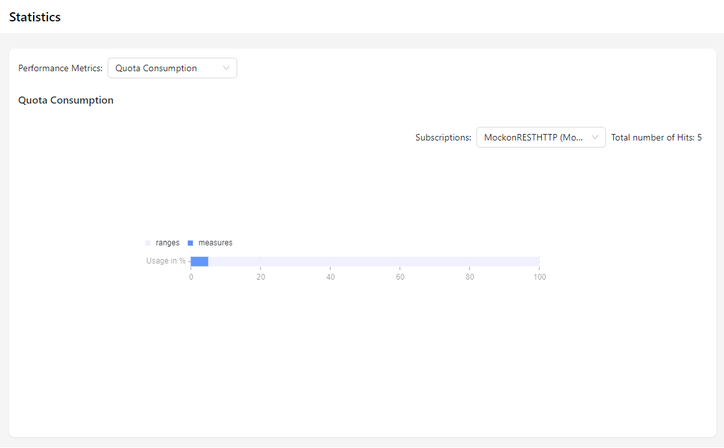Viewport: 724px width, 448px height.
Task: Click the Usage in % axis label
Action: [x=166, y=261]
